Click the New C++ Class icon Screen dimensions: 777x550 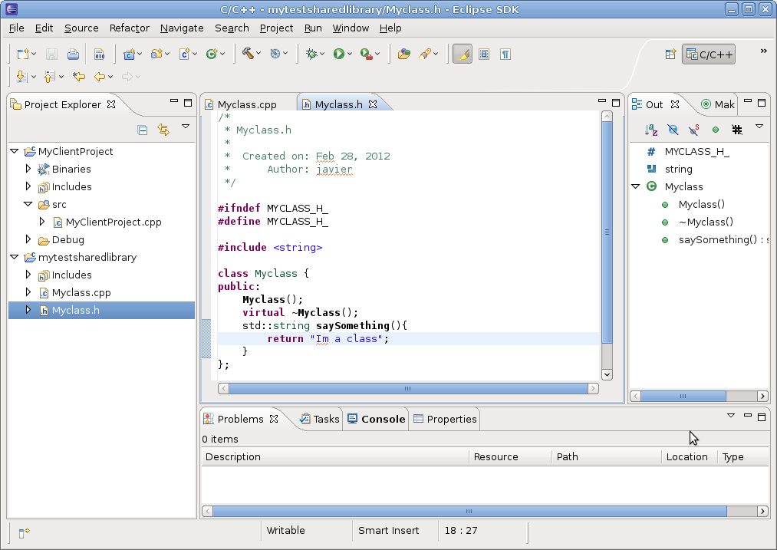[212, 54]
